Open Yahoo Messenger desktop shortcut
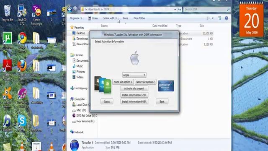The height and width of the screenshot is (151, 268). (37, 15)
